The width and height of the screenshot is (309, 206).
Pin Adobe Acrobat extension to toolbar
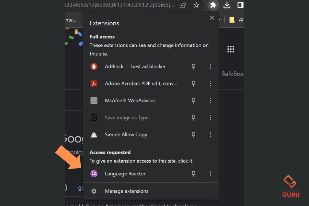pyautogui.click(x=193, y=83)
